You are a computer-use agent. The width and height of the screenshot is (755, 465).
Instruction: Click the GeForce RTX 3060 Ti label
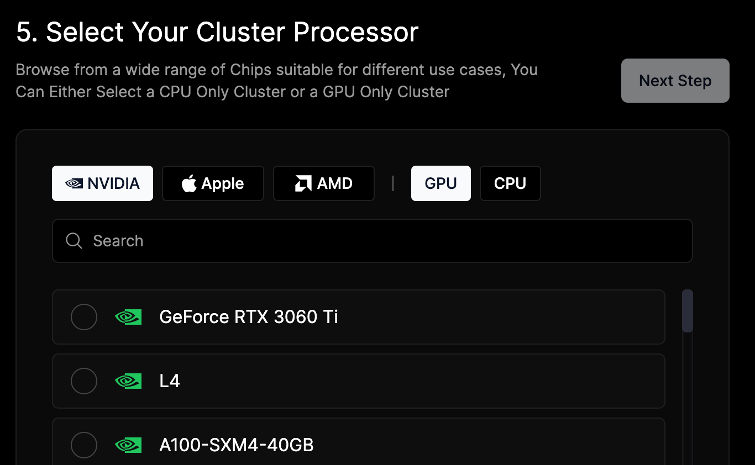(x=249, y=317)
